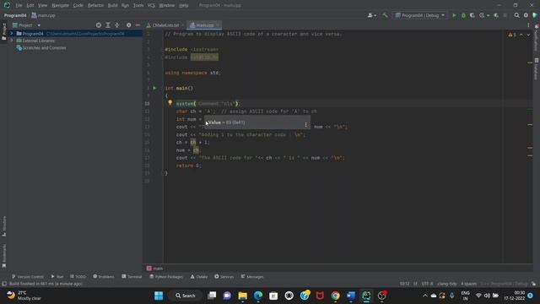Open the Problems tool window

pos(103,277)
